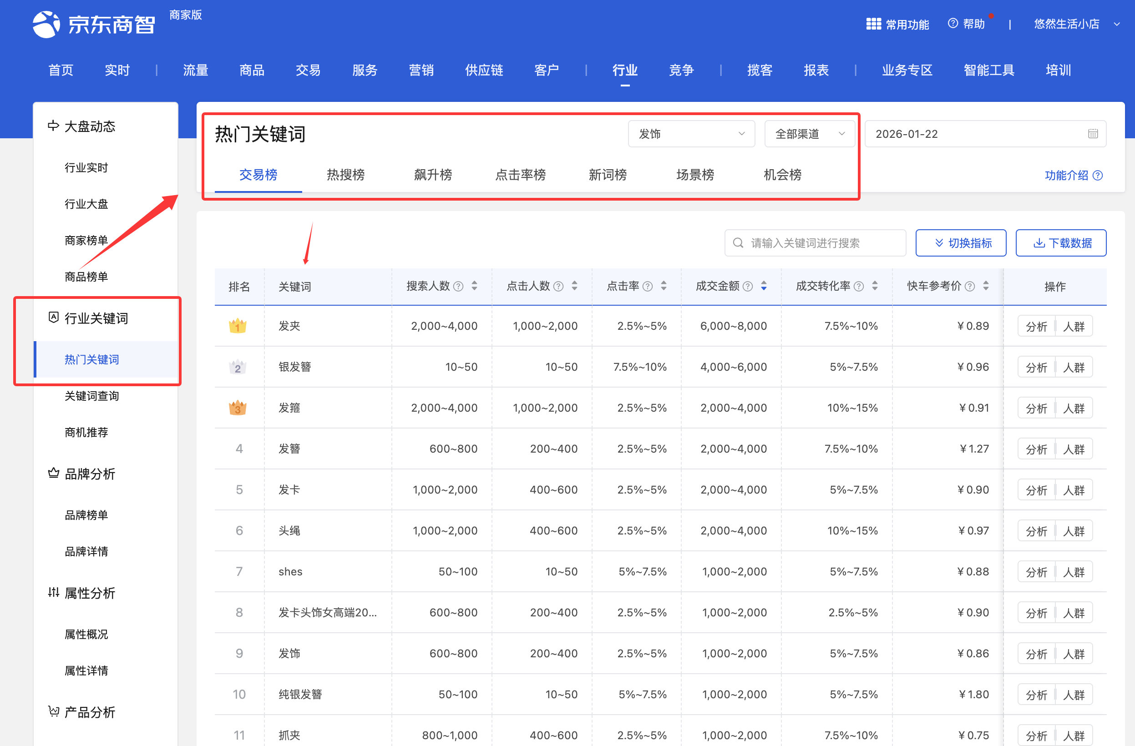
Task: Click the 功能介绍 question icon link
Action: point(1097,176)
